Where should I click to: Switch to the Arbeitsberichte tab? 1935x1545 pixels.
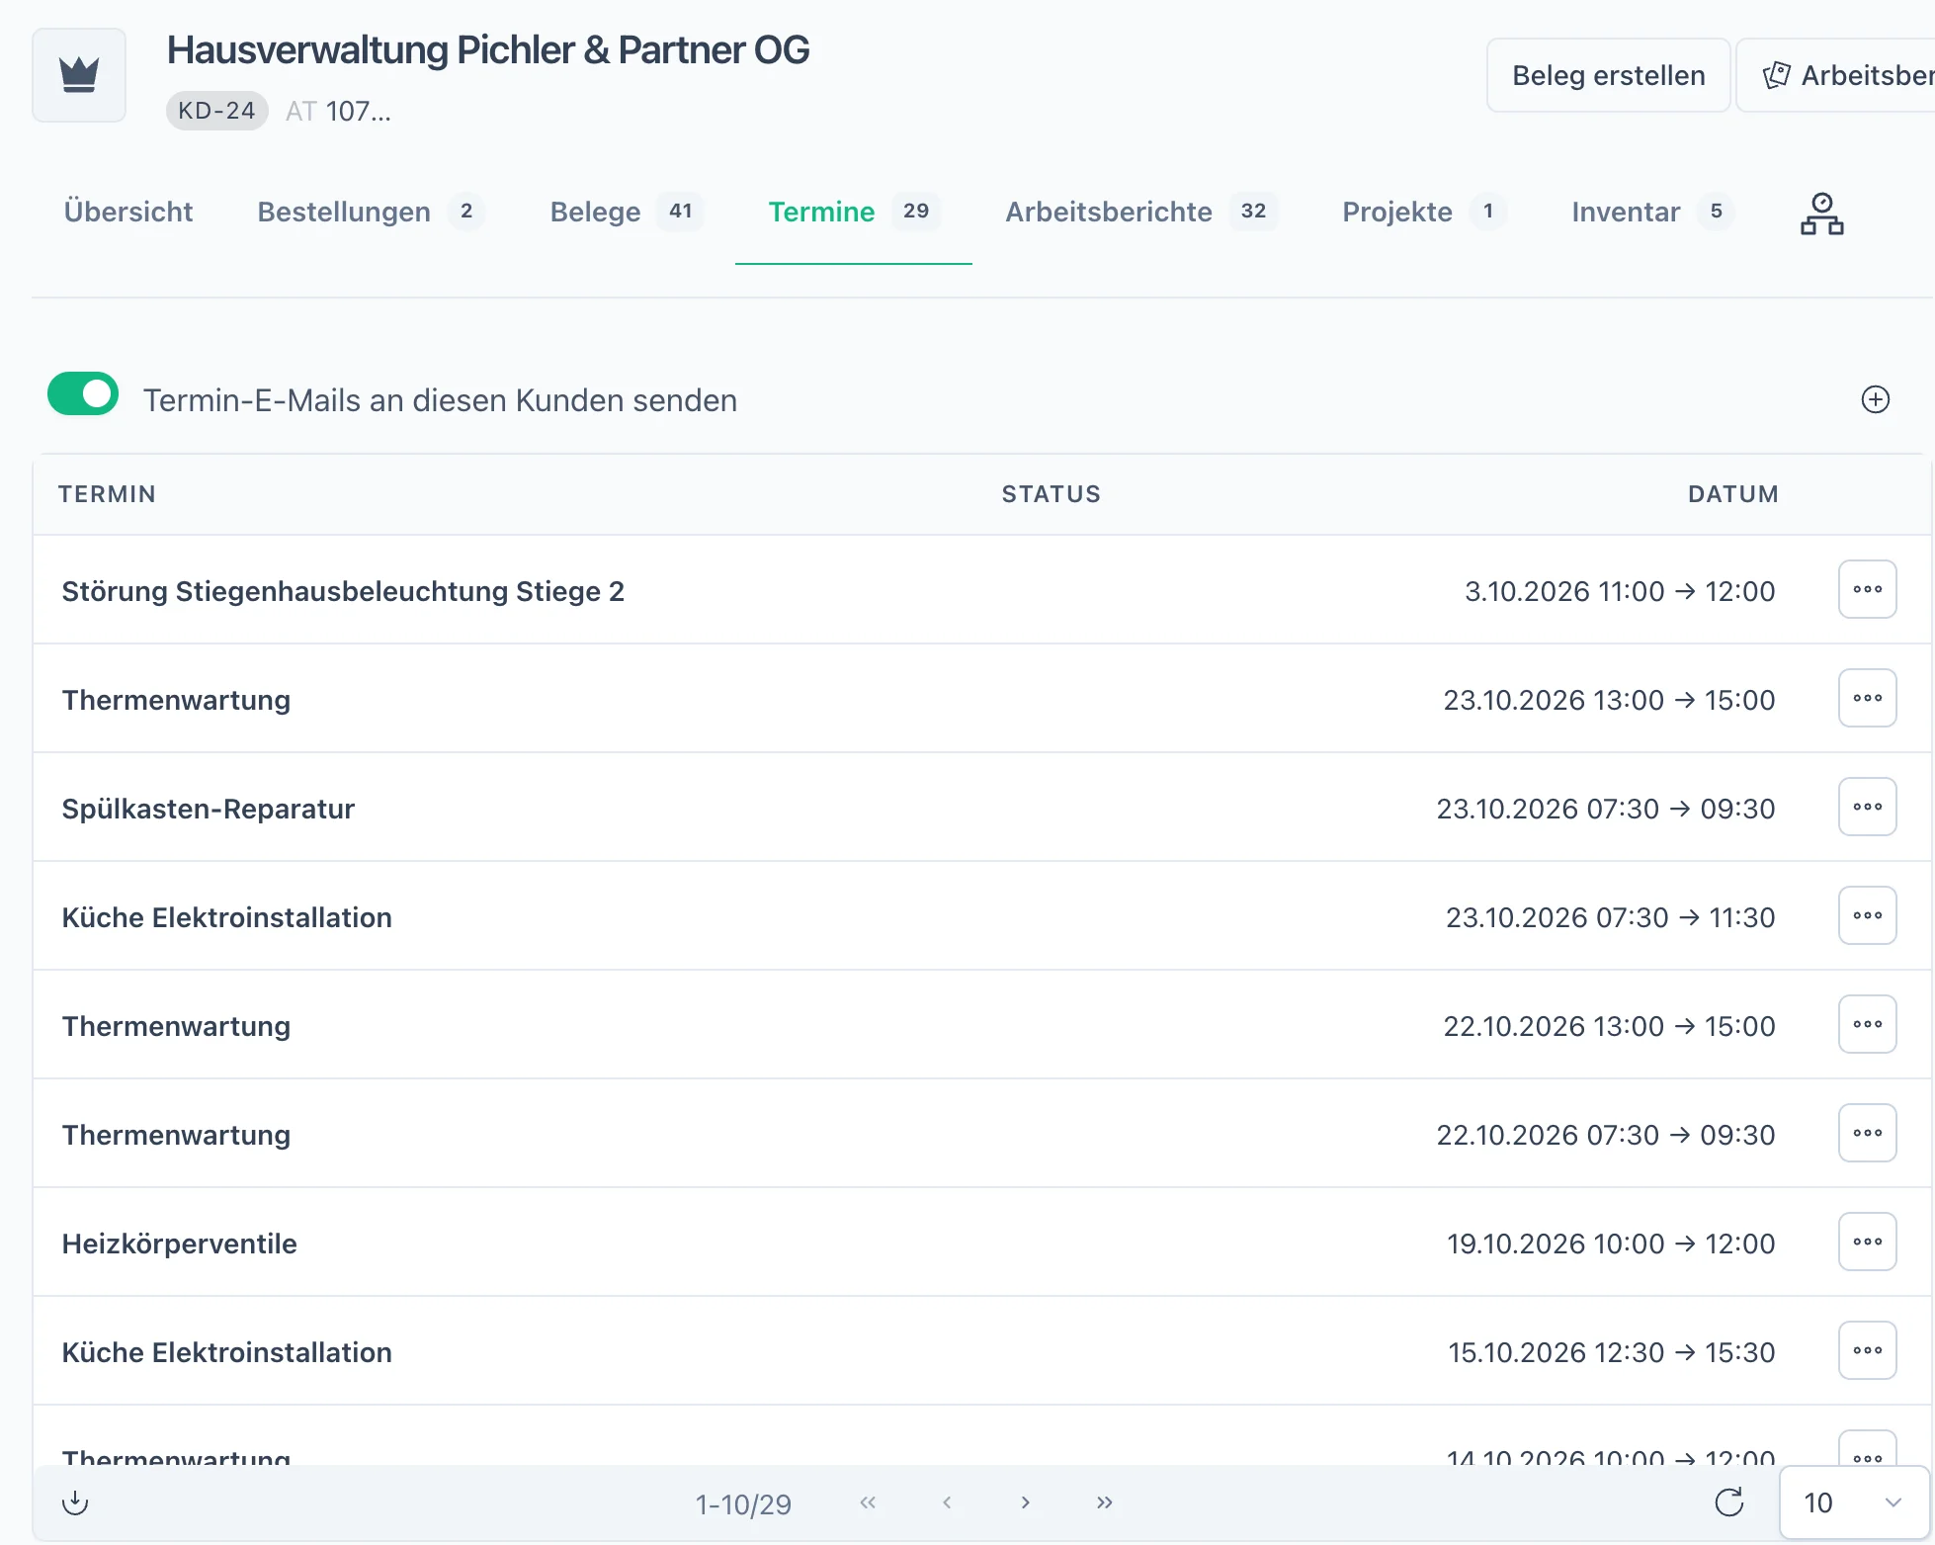click(1141, 212)
